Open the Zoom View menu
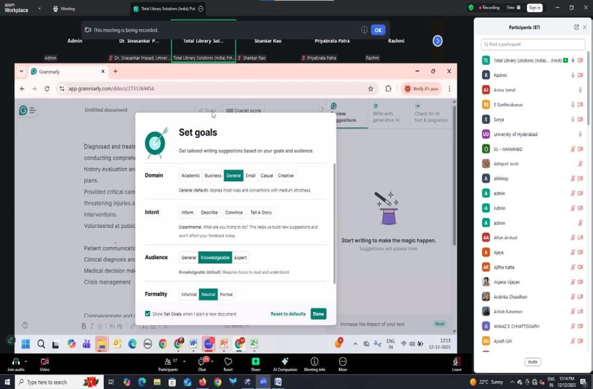 [x=513, y=8]
